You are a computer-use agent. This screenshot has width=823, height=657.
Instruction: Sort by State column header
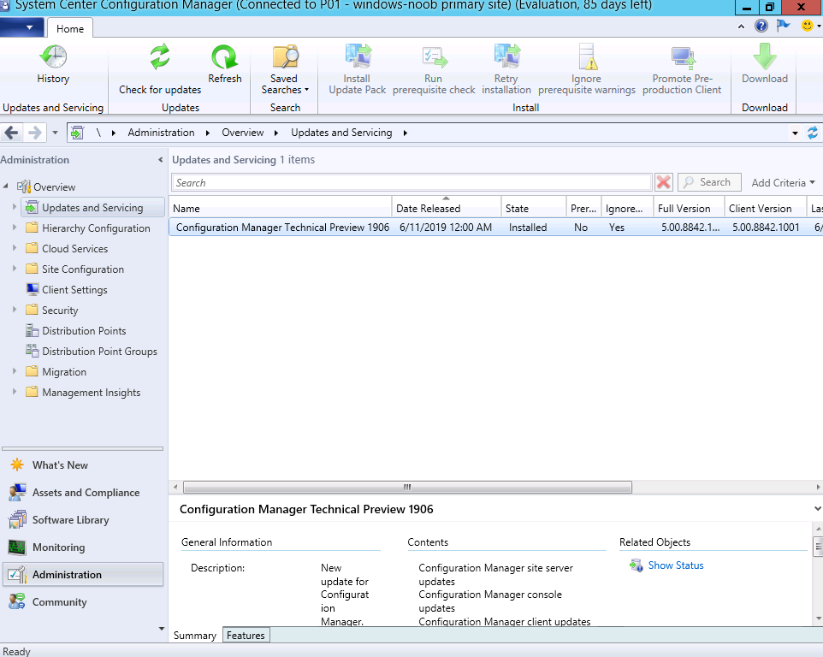[x=533, y=209]
